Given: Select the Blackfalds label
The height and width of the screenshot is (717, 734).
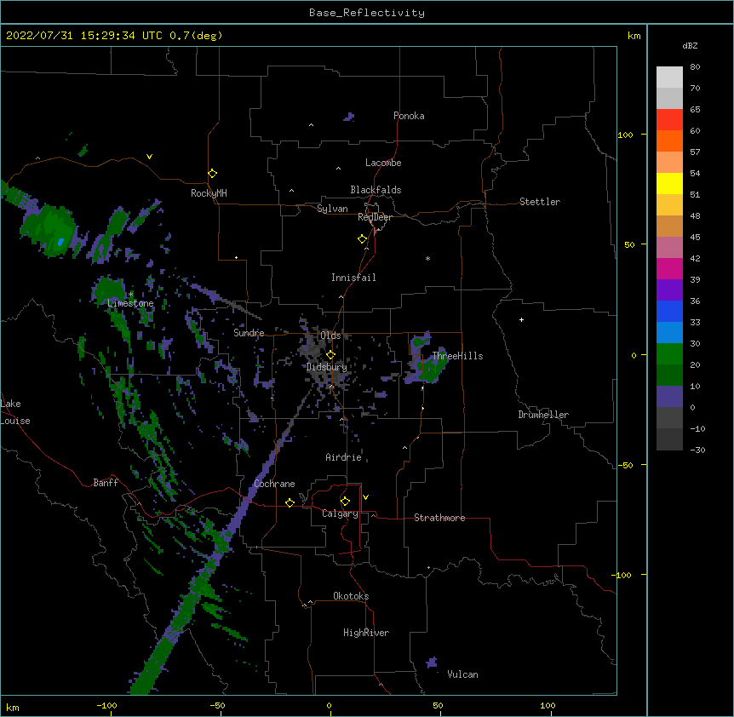Looking at the screenshot, I should (x=376, y=190).
